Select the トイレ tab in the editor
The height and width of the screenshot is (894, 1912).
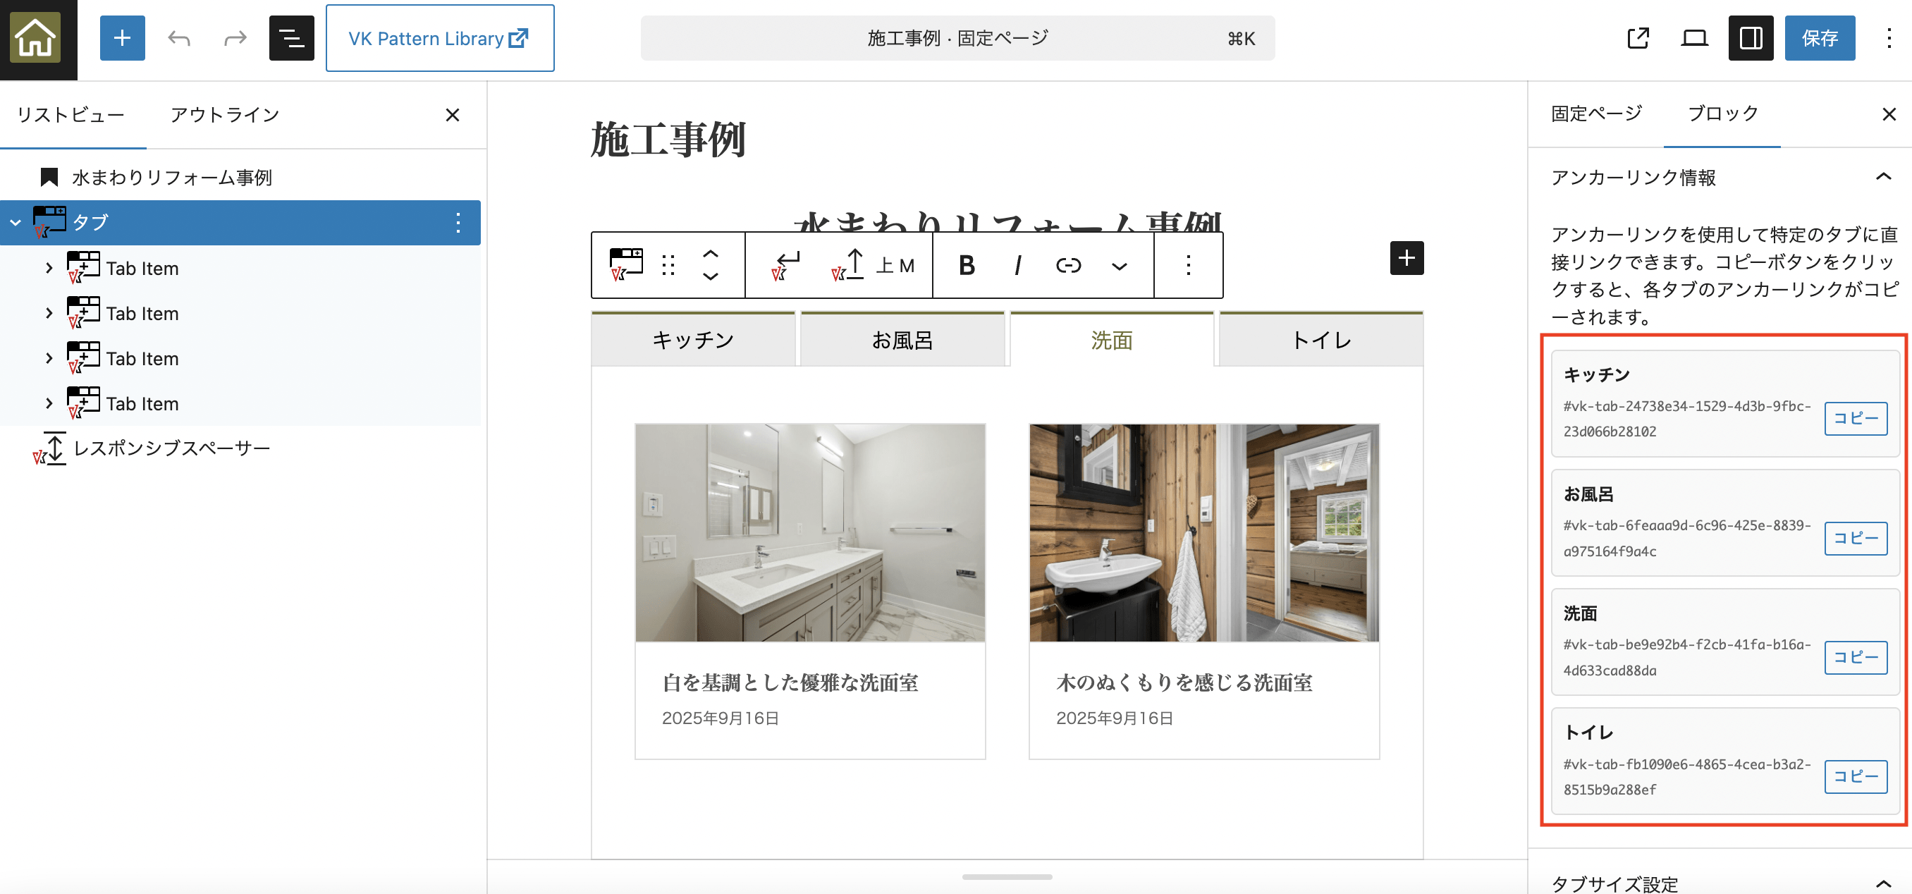(x=1321, y=340)
